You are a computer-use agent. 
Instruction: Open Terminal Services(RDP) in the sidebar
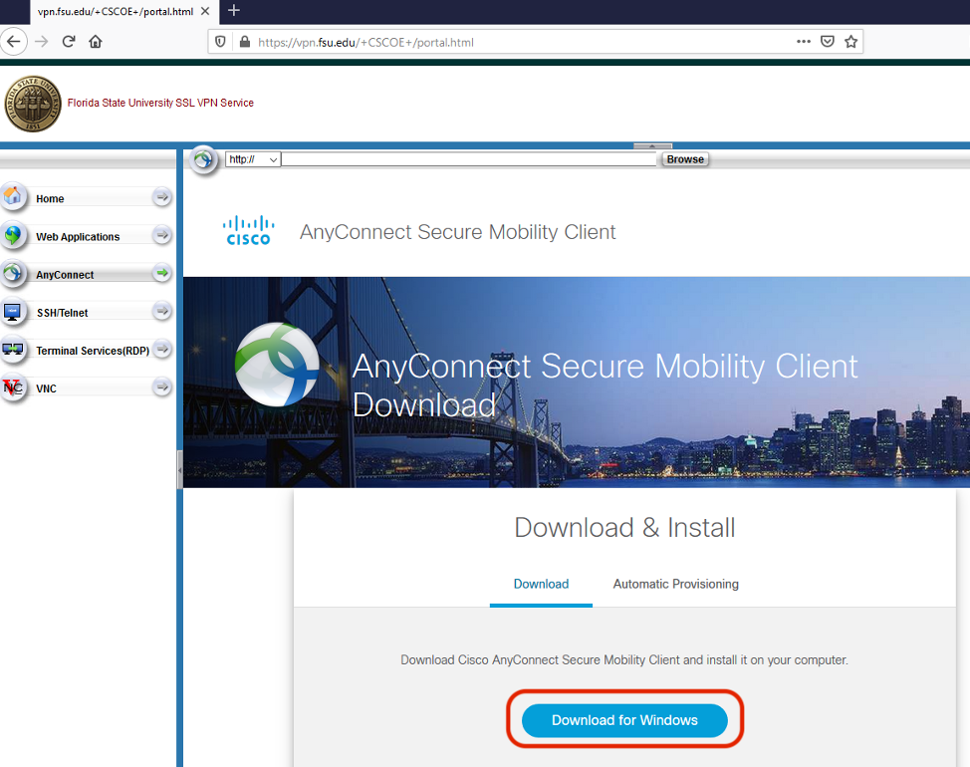(x=93, y=351)
